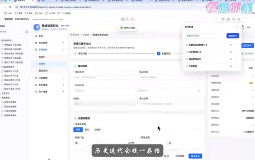Open the 活动时间 start date picker
The image size is (255, 160).
tap(104, 91)
